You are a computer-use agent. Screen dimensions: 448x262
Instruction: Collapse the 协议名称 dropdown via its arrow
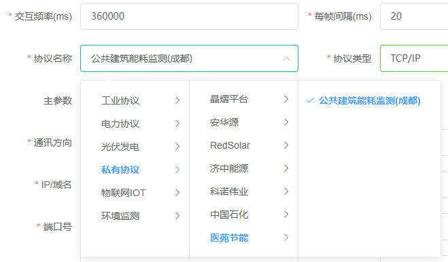click(x=286, y=58)
